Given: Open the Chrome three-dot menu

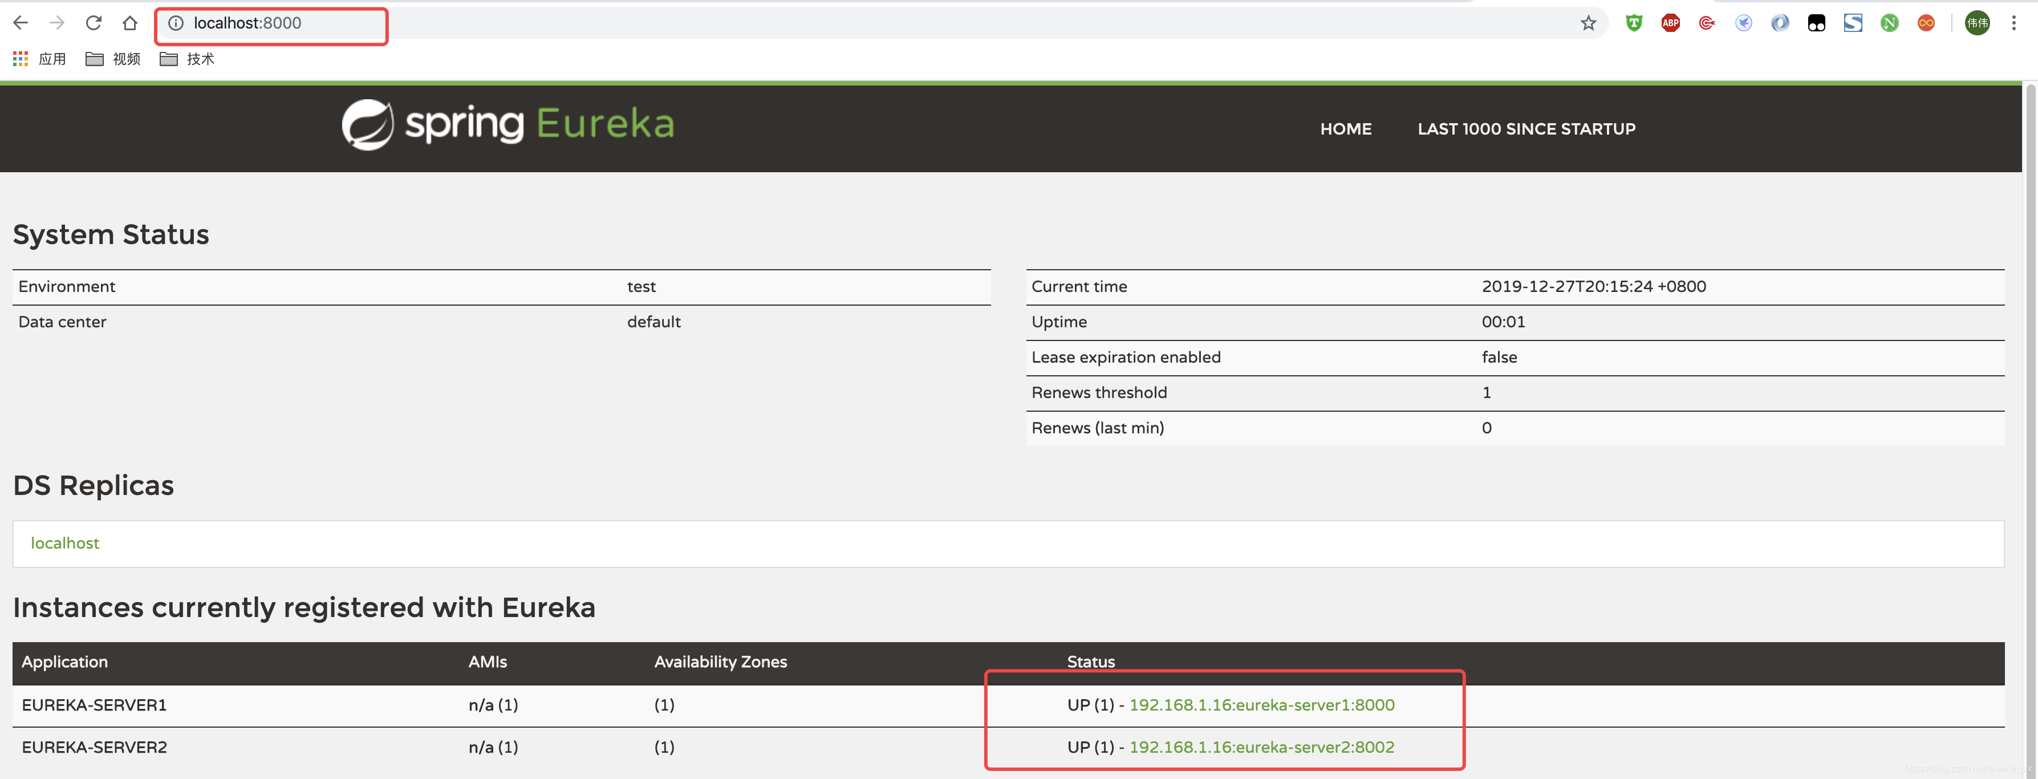Looking at the screenshot, I should click(2013, 23).
